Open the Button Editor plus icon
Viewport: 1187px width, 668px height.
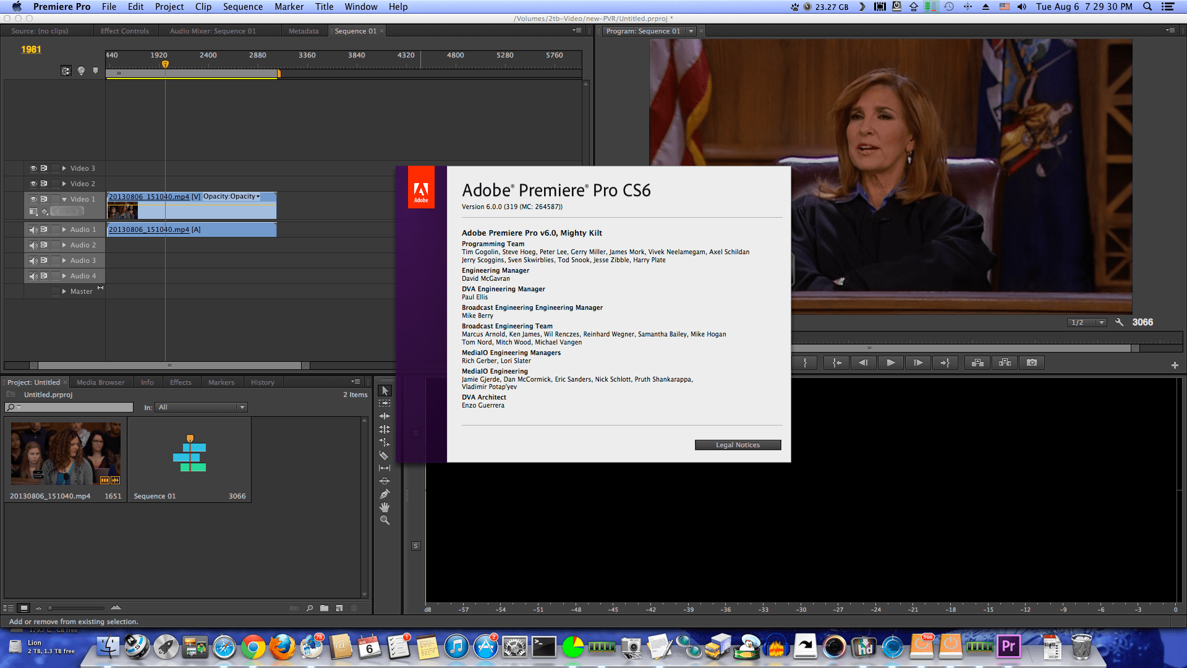click(x=1175, y=366)
